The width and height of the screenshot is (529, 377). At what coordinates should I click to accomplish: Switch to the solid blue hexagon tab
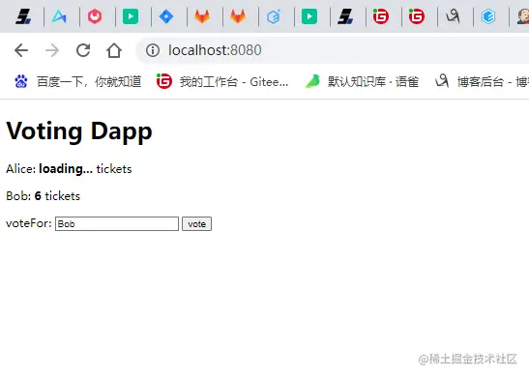[x=488, y=15]
